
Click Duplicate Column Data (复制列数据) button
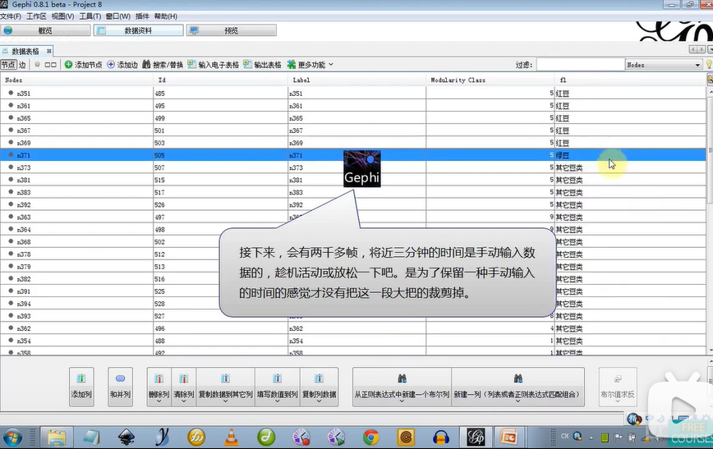(x=320, y=385)
